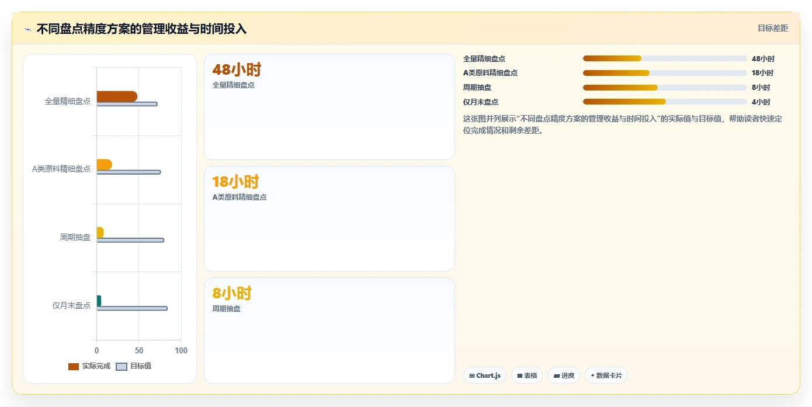
Task: Click the 周期抽盘 label in progress list
Action: pyautogui.click(x=477, y=88)
